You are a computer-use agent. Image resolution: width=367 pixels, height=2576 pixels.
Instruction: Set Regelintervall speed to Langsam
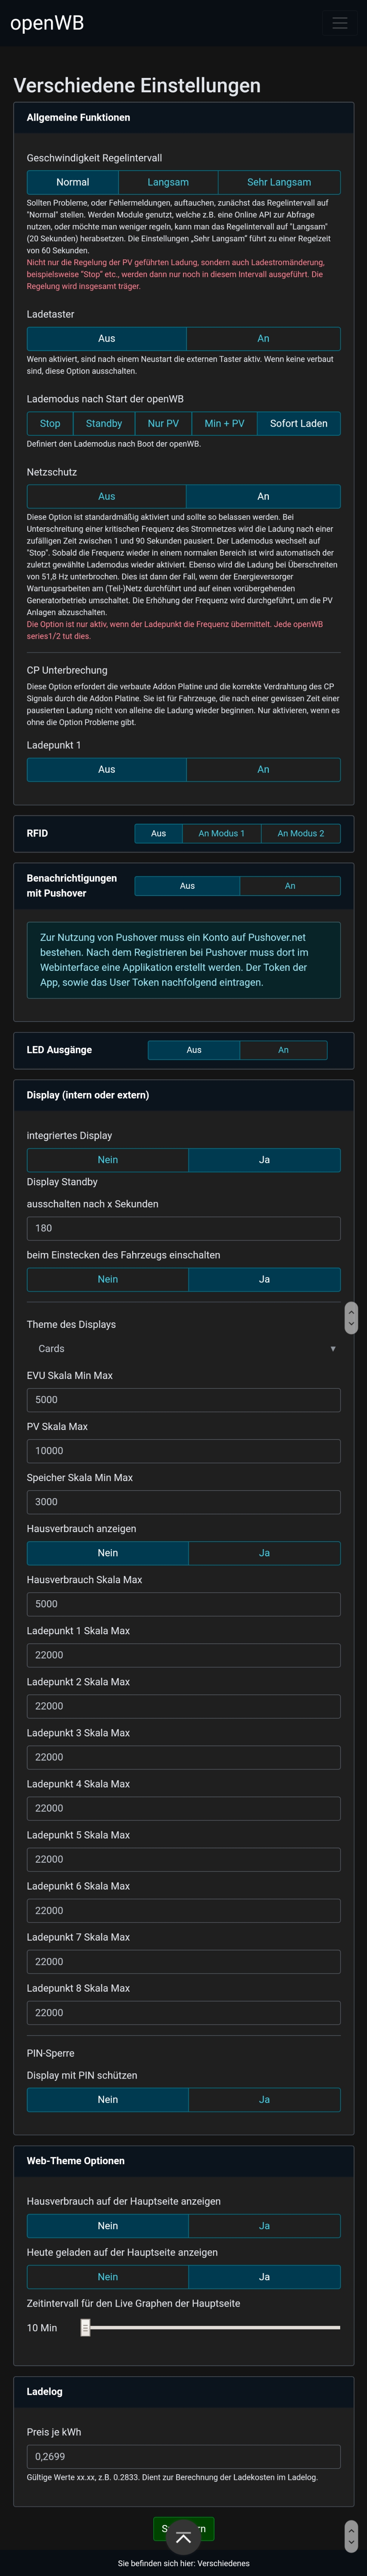[x=168, y=182]
